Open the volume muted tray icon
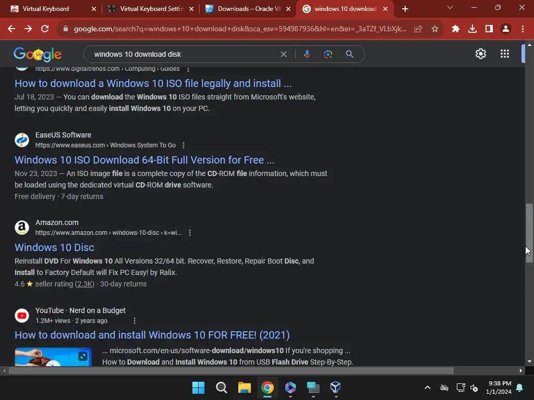The height and width of the screenshot is (400, 534). [474, 387]
